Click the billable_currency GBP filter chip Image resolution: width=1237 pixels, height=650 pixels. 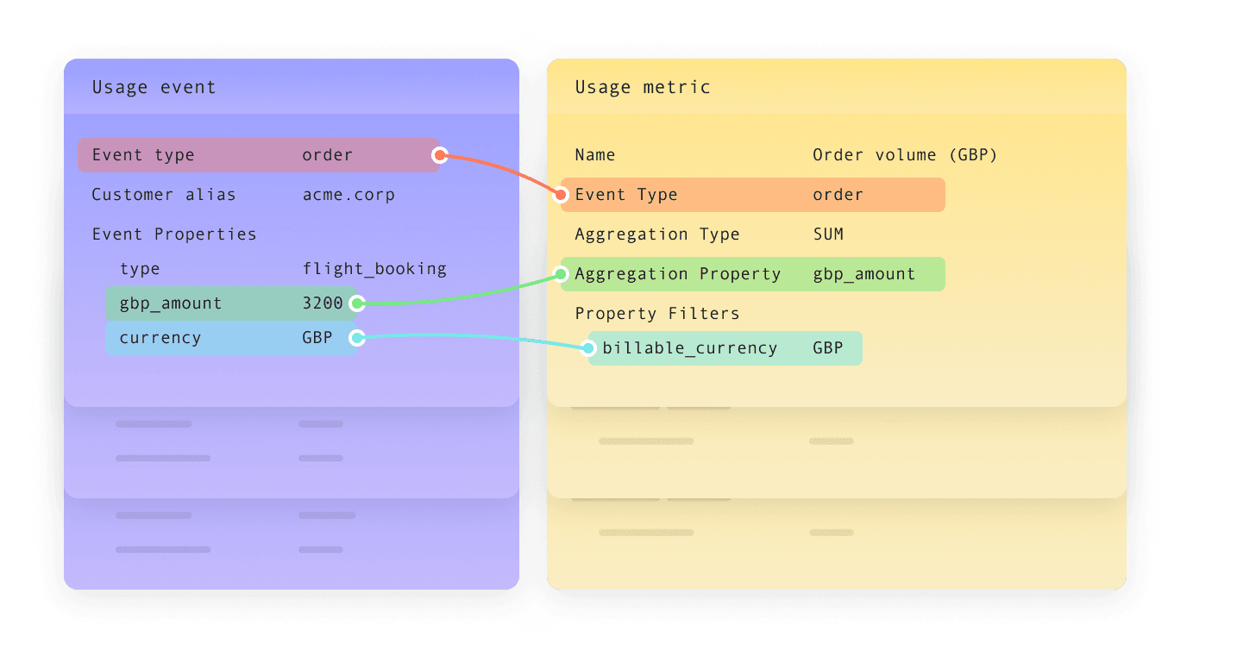(725, 347)
